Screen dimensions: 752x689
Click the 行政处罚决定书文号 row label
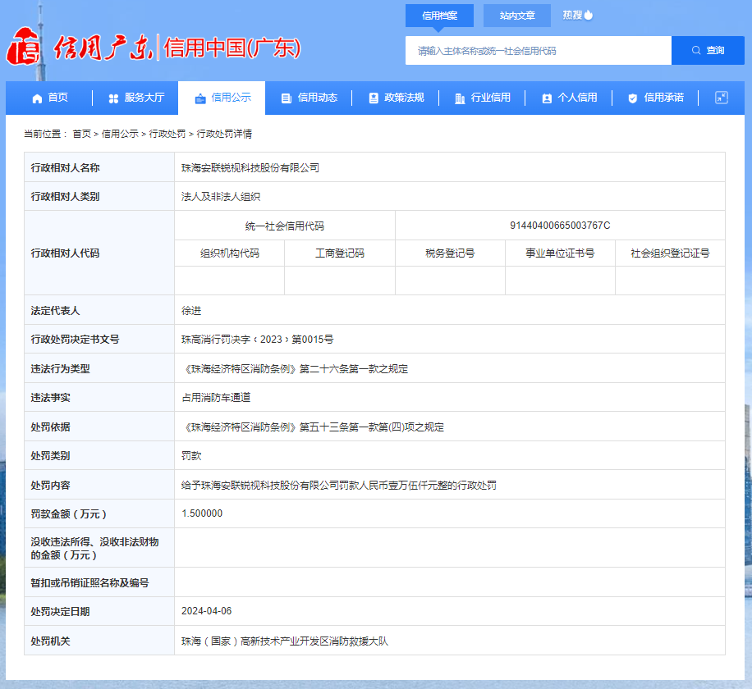click(x=75, y=340)
